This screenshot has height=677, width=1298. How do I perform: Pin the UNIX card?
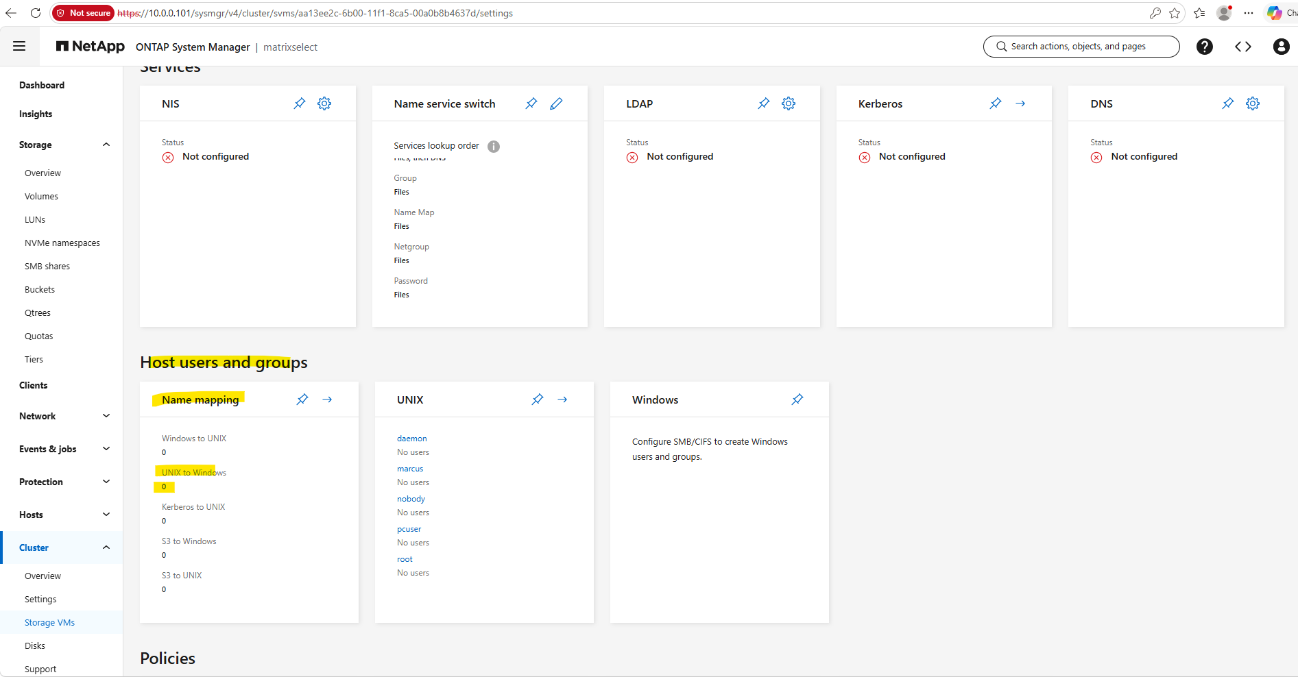click(538, 399)
